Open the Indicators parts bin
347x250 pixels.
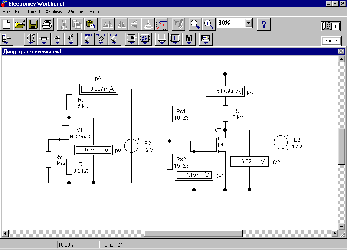point(162,39)
